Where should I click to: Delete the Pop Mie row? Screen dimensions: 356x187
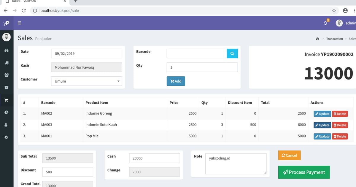coord(340,136)
